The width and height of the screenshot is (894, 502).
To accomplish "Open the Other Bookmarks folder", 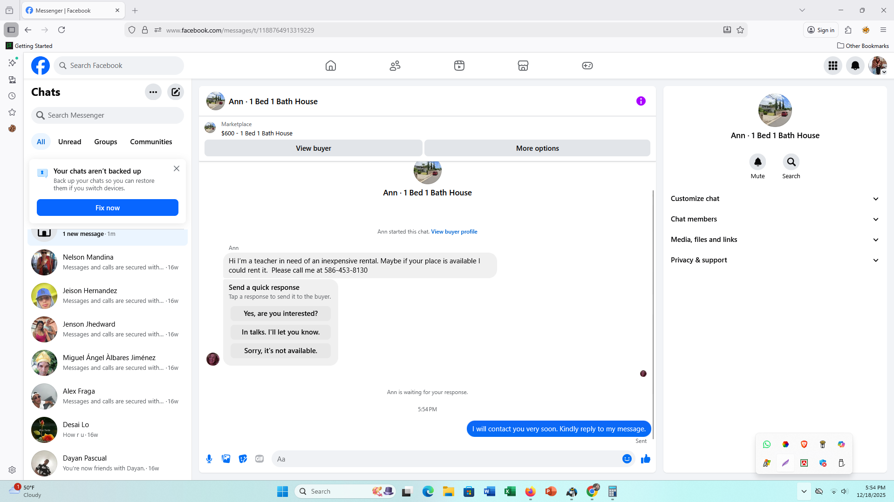I will (x=863, y=46).
